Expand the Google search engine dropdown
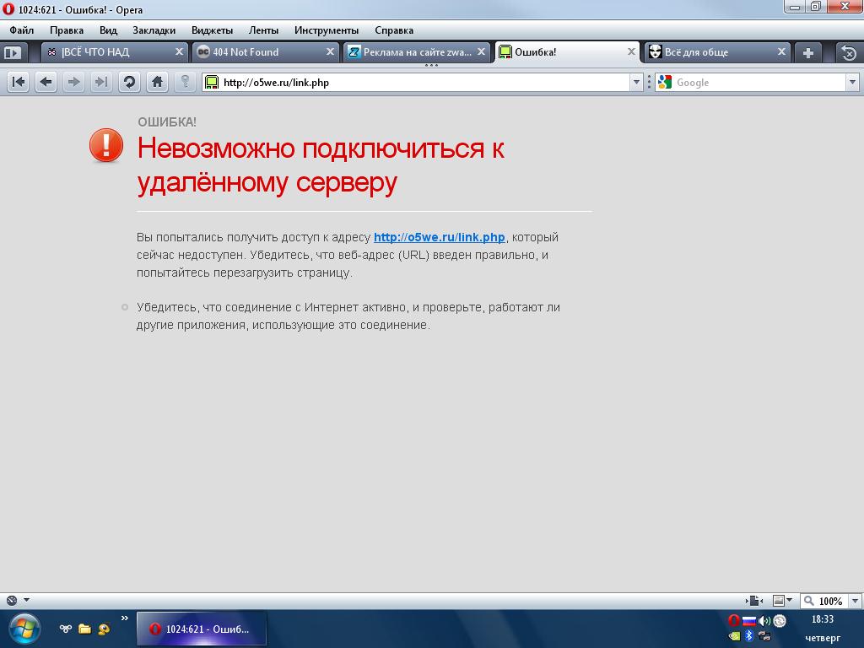Image resolution: width=864 pixels, height=648 pixels. coord(852,82)
